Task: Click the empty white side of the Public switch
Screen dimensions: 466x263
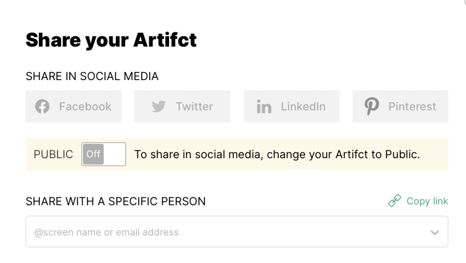Action: 115,154
